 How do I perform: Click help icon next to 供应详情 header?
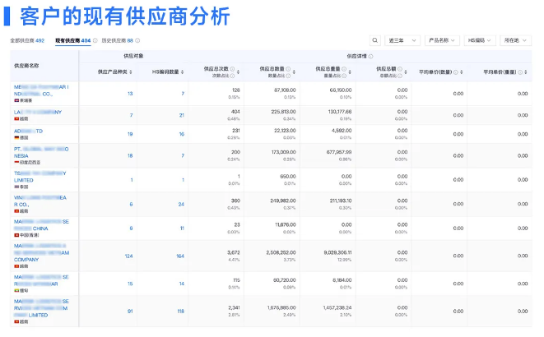371,57
